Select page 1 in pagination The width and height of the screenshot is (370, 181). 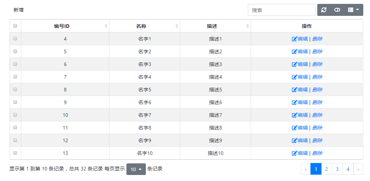tap(316, 169)
